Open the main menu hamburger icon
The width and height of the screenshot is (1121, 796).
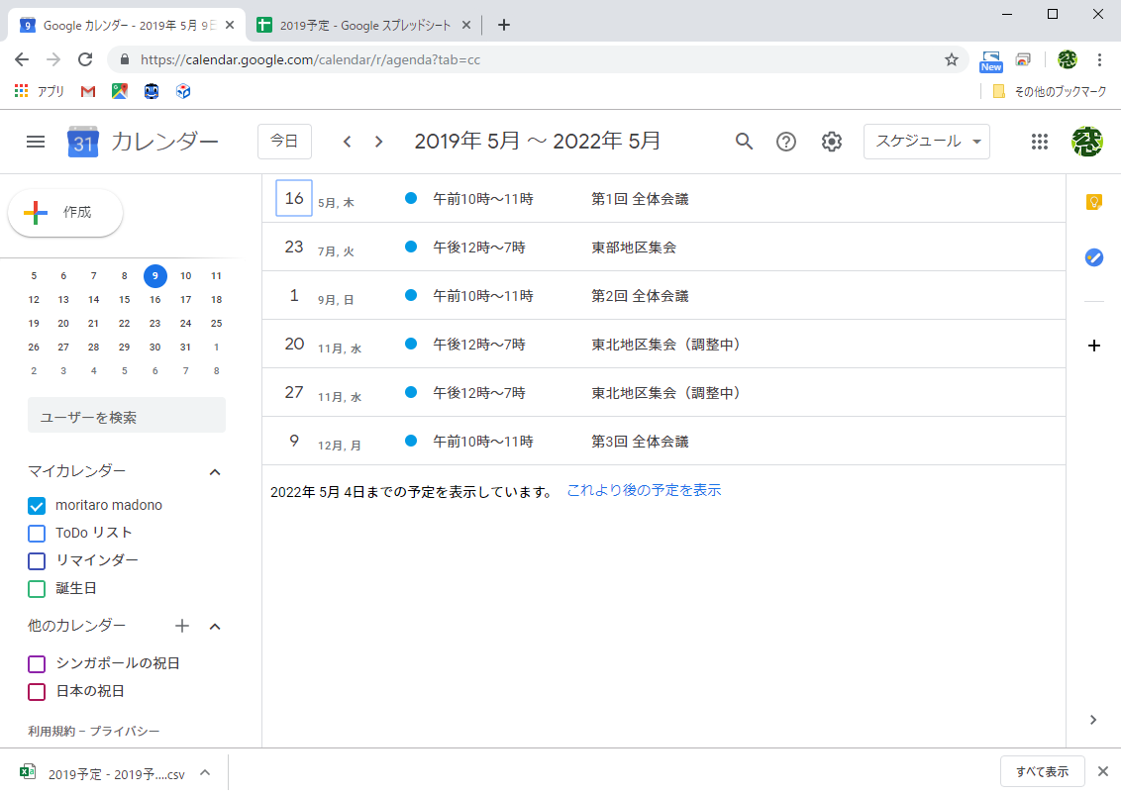coord(36,142)
